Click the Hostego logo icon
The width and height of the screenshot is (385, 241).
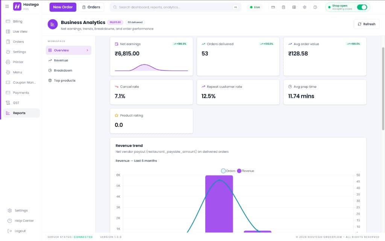coord(17,6)
